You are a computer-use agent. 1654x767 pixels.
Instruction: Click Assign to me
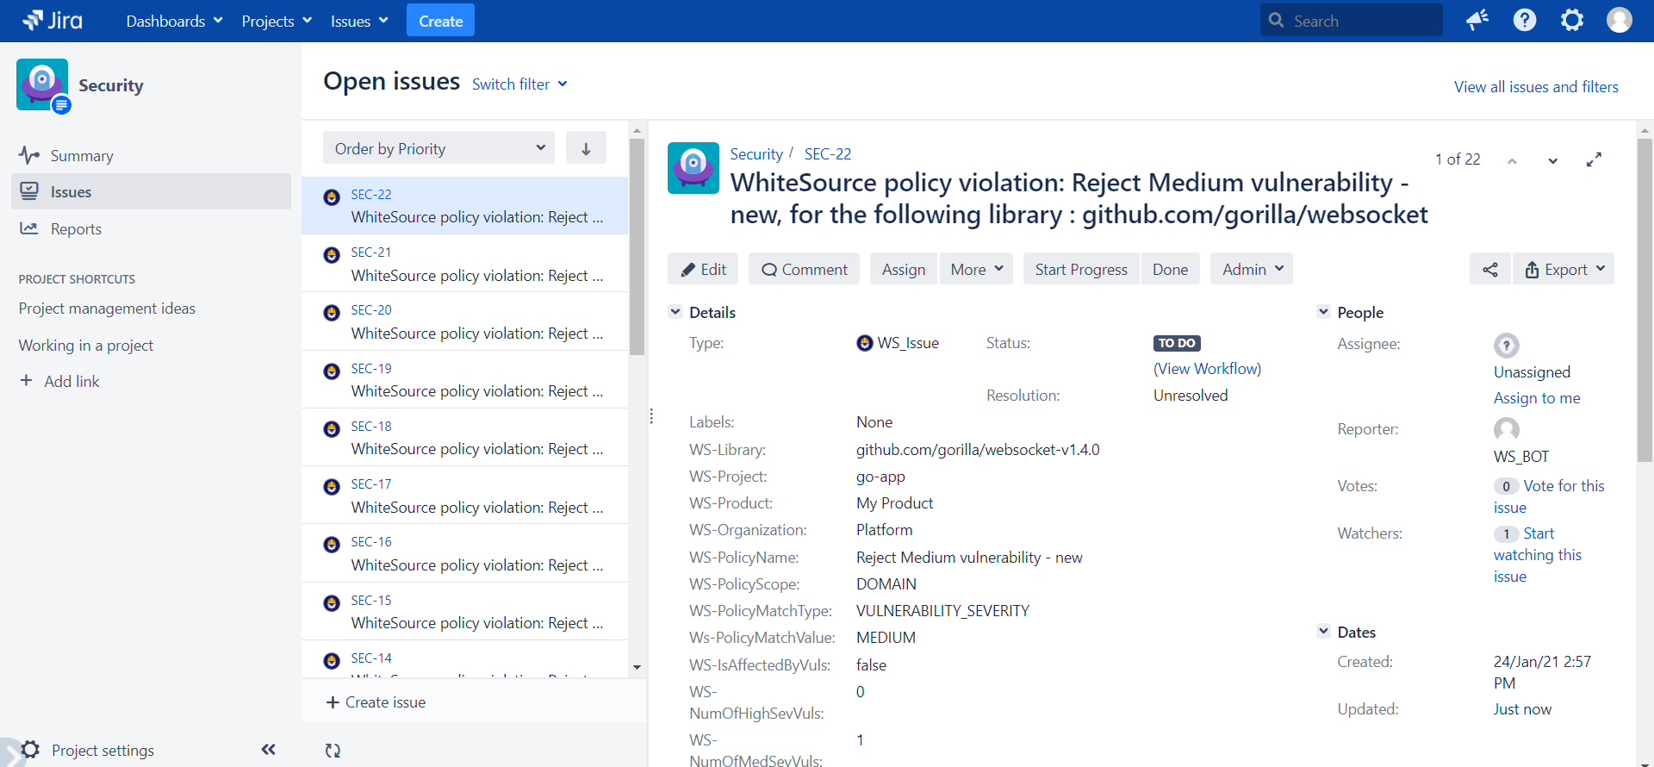tap(1537, 398)
